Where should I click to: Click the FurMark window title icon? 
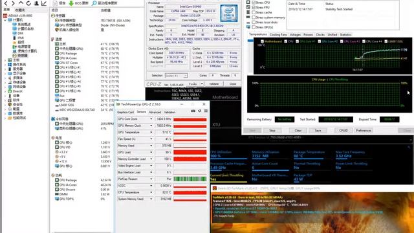pyautogui.click(x=215, y=188)
